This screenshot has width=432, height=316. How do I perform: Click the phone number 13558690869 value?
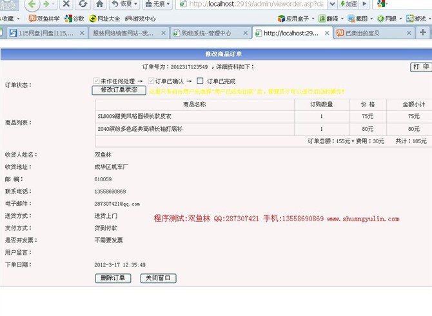pyautogui.click(x=110, y=192)
